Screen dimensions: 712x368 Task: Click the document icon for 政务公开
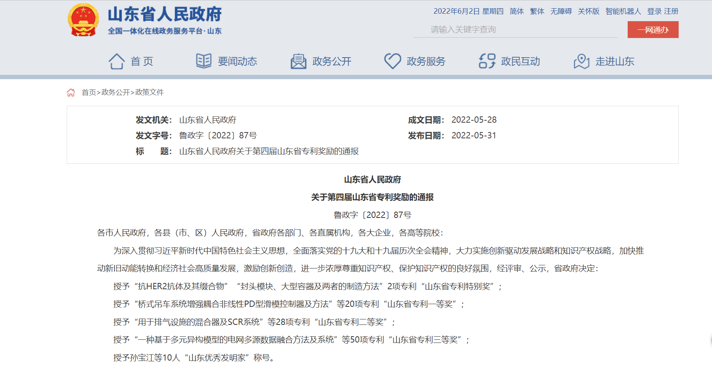point(298,62)
